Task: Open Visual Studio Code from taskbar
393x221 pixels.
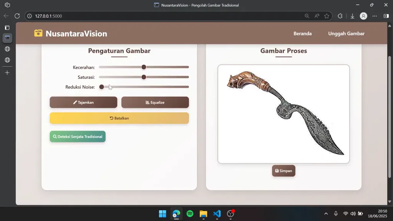Action: point(217,214)
